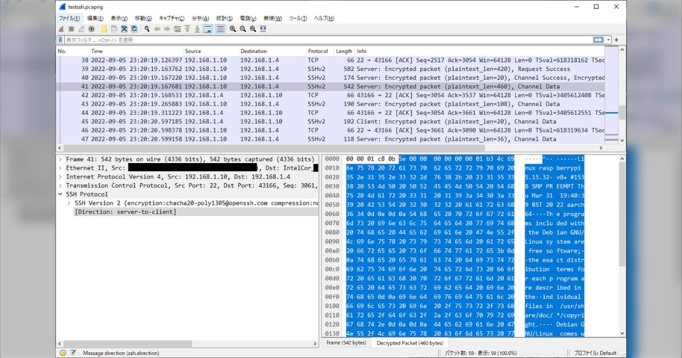This screenshot has height=358, width=682.
Task: Toggle auto-scroll during live capture
Action: click(207, 29)
